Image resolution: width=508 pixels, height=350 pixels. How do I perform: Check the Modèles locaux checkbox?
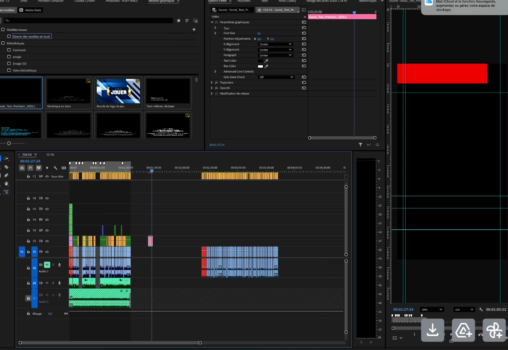click(x=3, y=30)
